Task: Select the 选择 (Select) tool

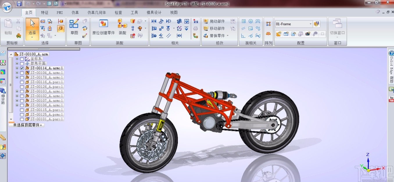Action: click(32, 23)
